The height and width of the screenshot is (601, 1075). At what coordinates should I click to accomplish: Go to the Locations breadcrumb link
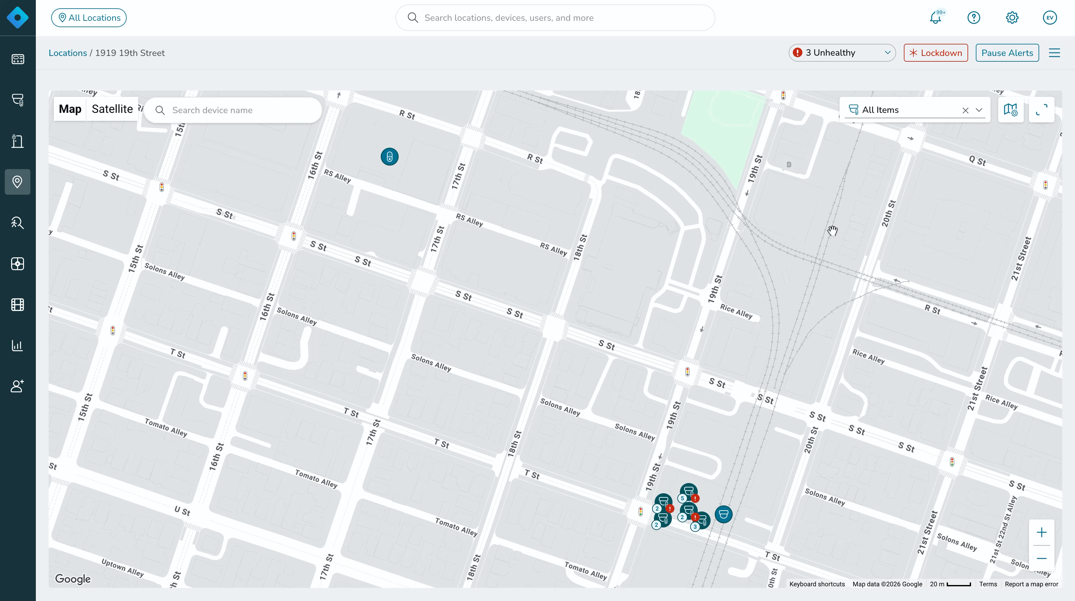pos(68,53)
